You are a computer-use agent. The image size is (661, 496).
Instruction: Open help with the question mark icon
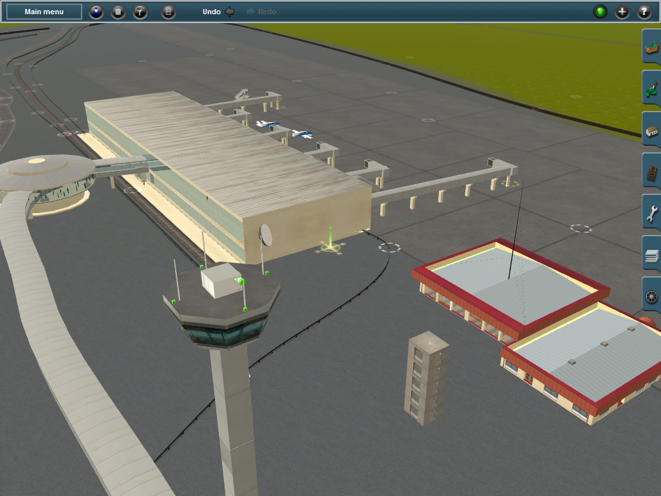tap(644, 12)
